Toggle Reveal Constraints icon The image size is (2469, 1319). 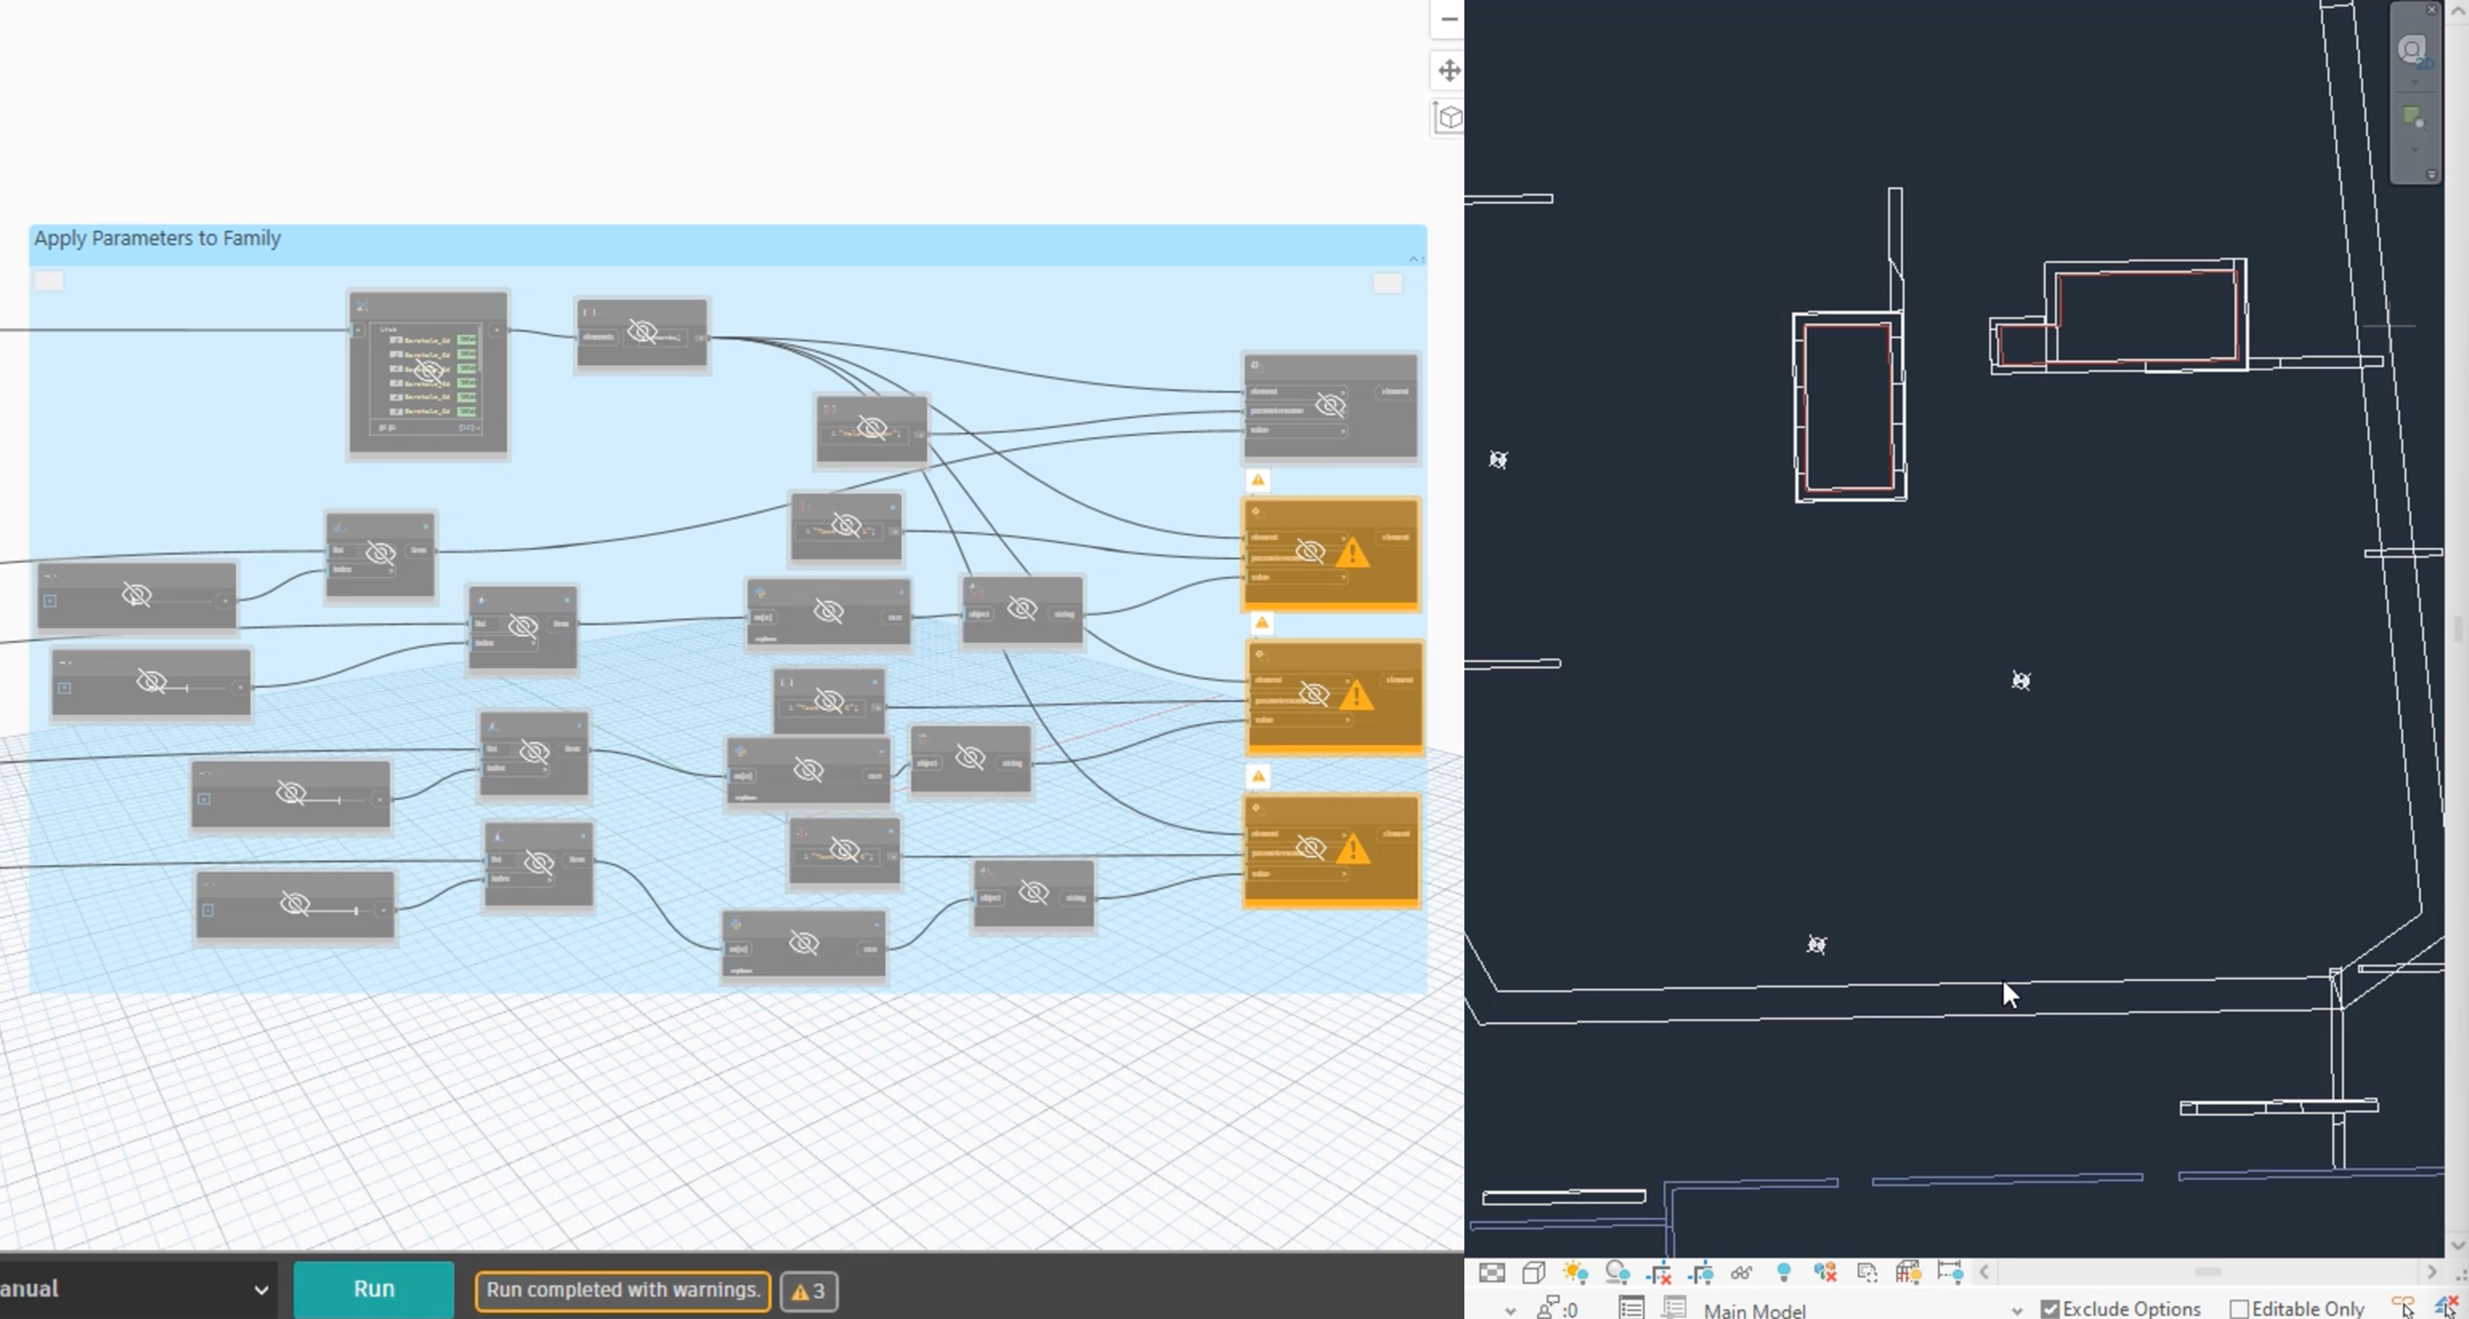pos(1950,1272)
